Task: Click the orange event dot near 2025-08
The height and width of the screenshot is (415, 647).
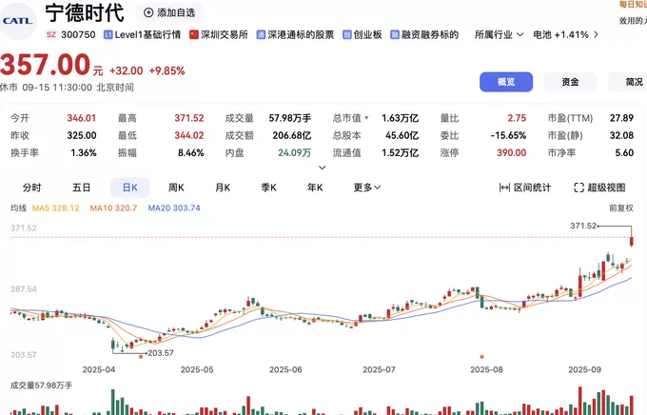Action: (481, 356)
